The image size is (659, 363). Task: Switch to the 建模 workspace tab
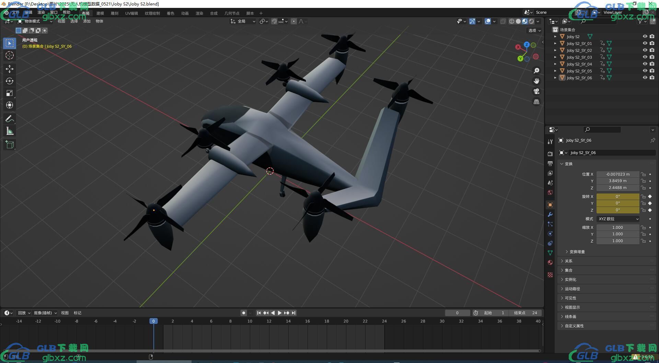[x=100, y=13]
